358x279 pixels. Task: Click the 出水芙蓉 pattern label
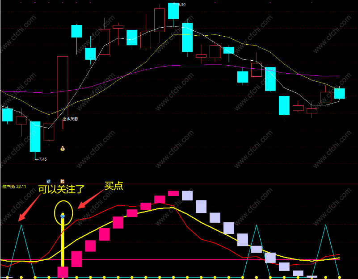tap(70, 119)
